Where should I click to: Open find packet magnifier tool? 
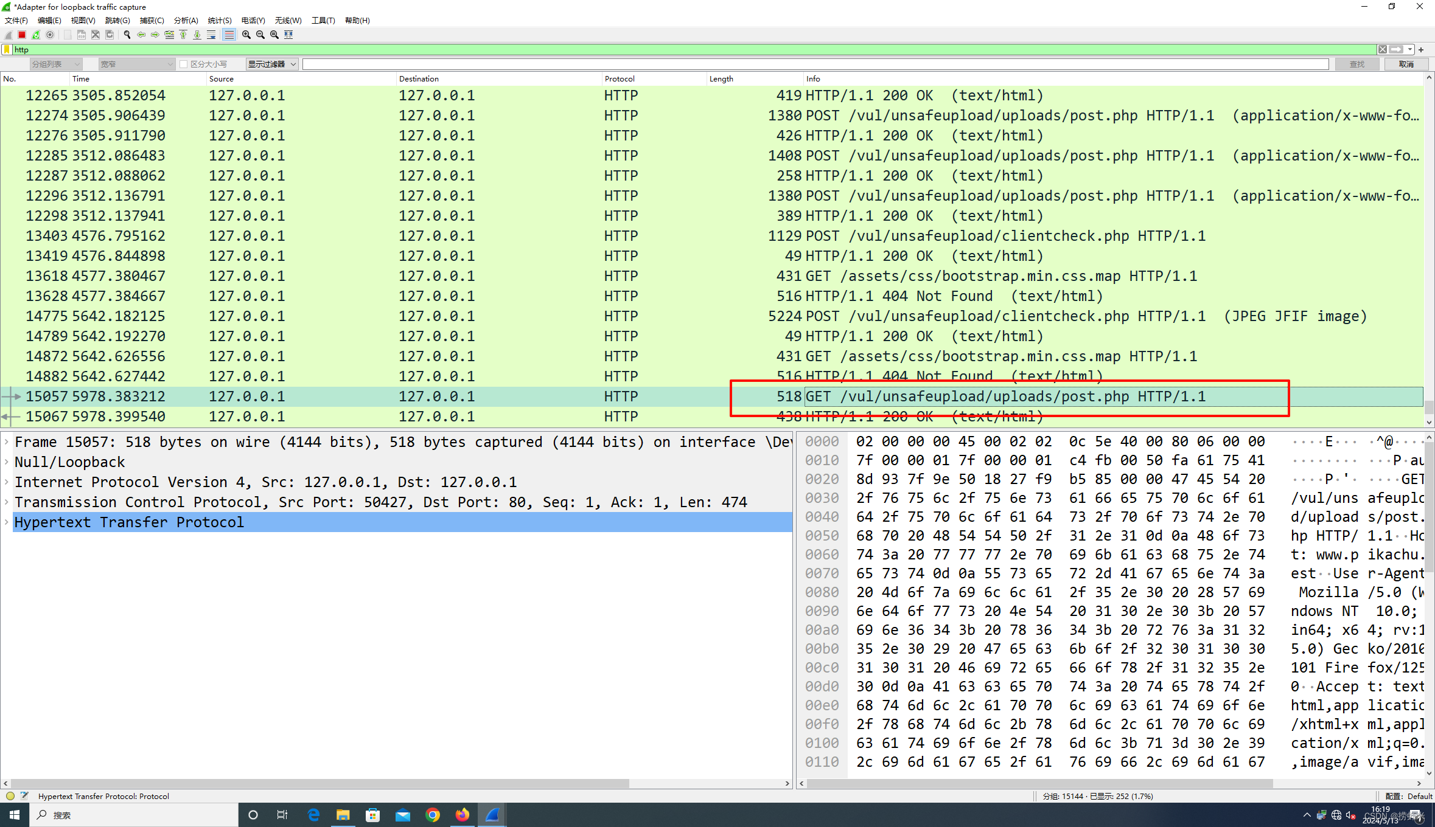point(127,35)
